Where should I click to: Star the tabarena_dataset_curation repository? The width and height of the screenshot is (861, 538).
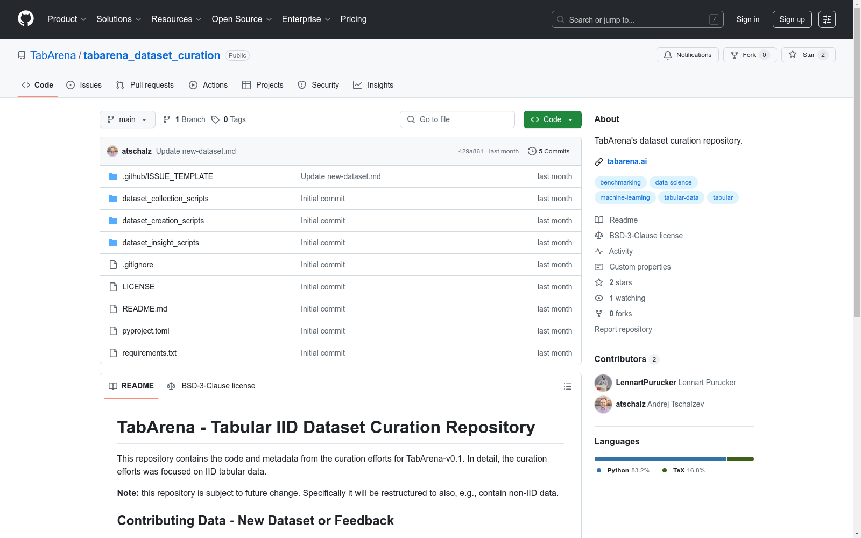(x=808, y=55)
